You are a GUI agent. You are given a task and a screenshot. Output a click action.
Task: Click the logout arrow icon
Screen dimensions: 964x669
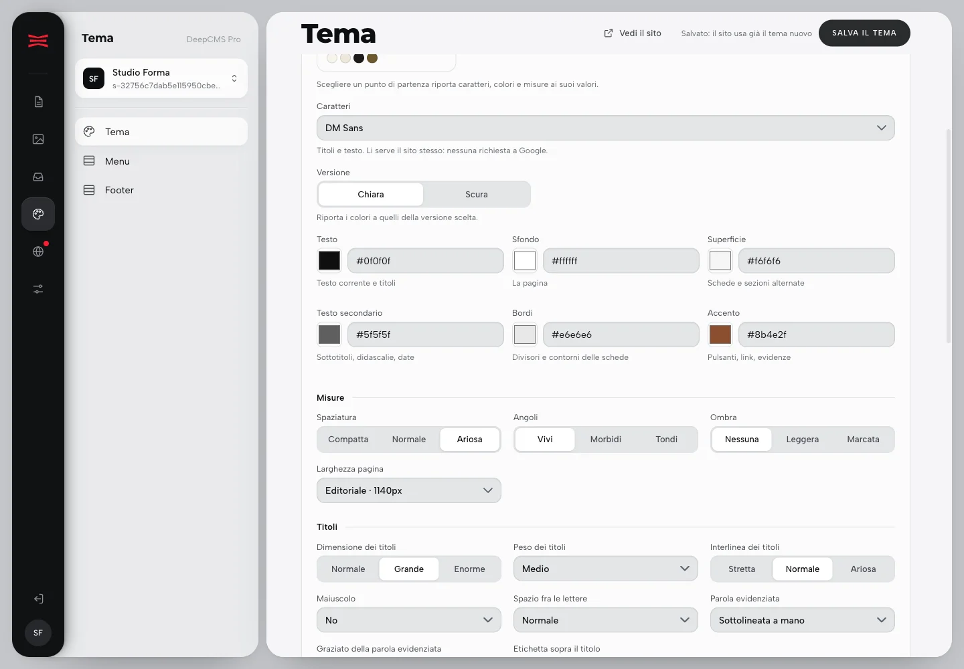(x=38, y=599)
